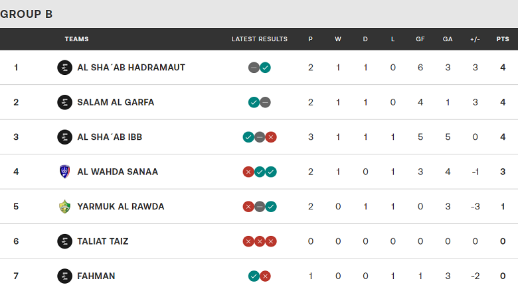518x291 pixels.
Task: Click the PTS column header
Action: (x=502, y=39)
